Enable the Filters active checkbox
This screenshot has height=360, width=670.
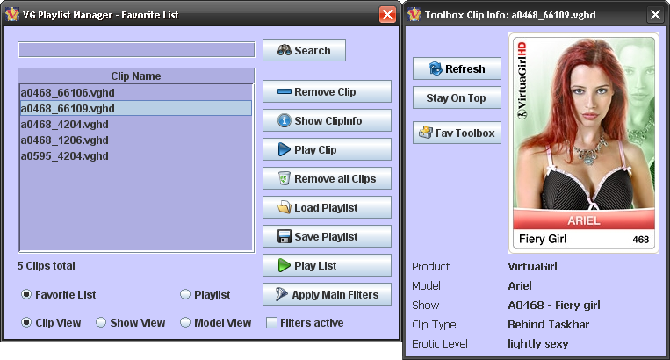[x=271, y=323]
